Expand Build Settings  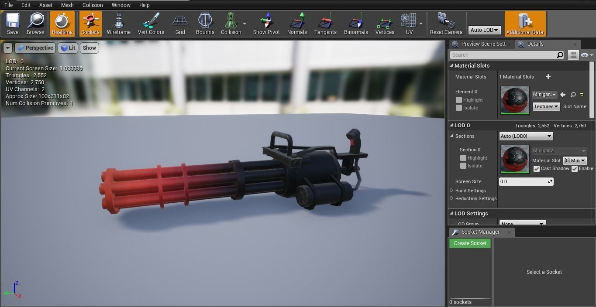click(x=452, y=191)
